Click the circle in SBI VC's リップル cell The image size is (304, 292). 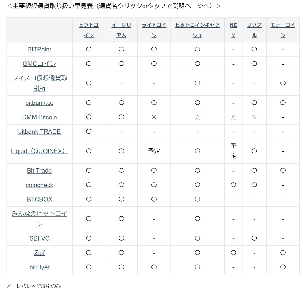coord(254,238)
